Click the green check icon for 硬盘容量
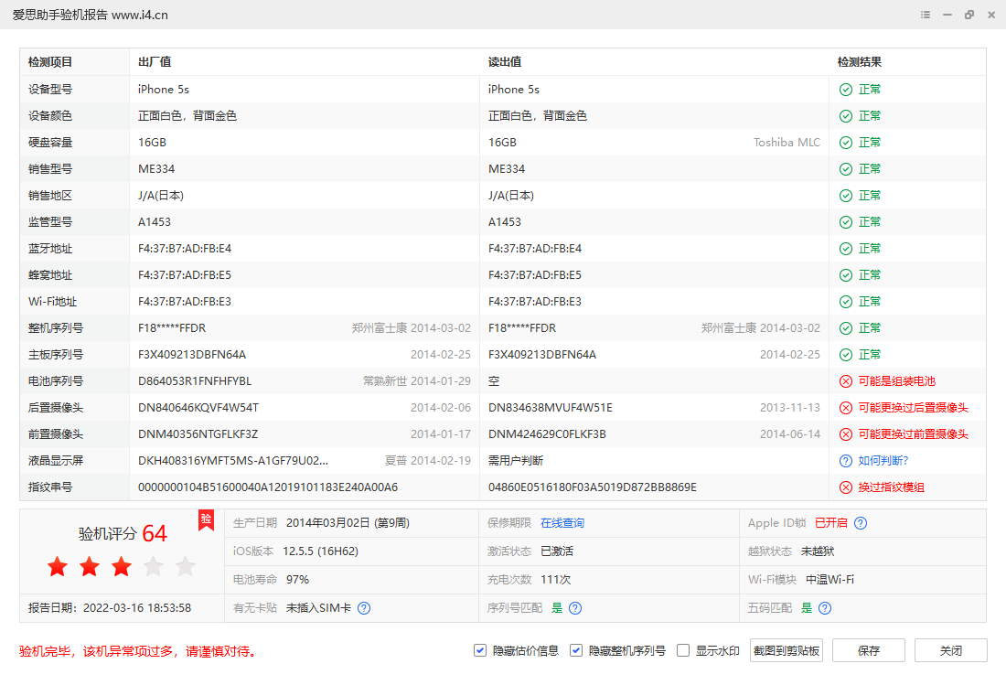Viewport: 1006px width, 685px height. click(846, 143)
